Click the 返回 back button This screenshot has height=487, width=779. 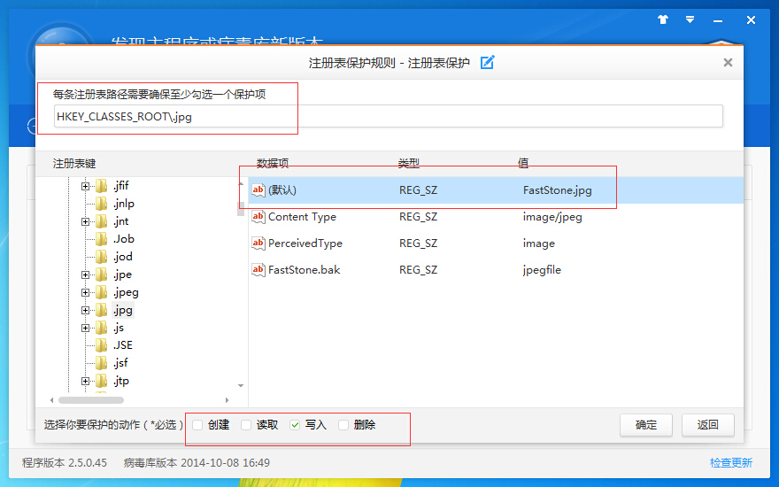coord(707,425)
